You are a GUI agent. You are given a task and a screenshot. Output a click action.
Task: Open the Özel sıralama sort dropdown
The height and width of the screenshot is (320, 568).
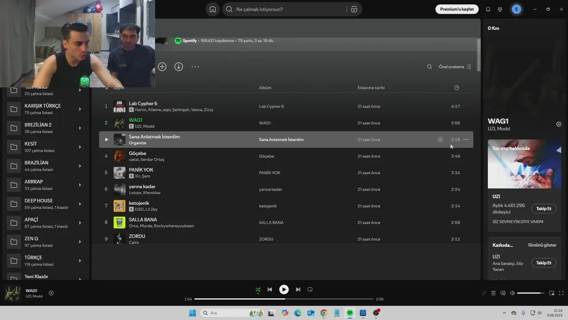click(x=455, y=67)
